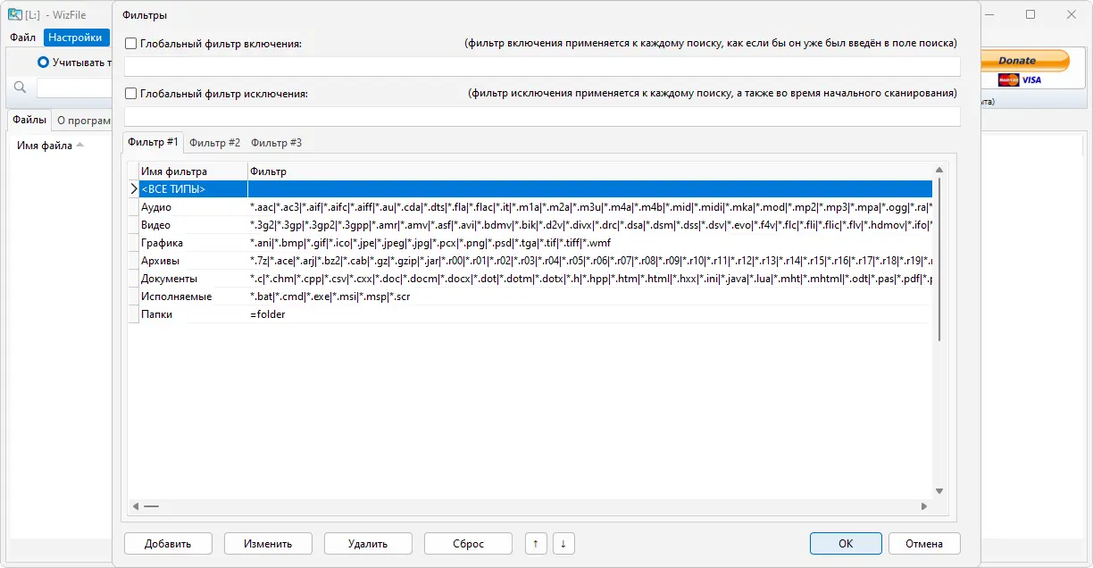Click the Отмена button
This screenshot has width=1093, height=568.
pyautogui.click(x=924, y=543)
